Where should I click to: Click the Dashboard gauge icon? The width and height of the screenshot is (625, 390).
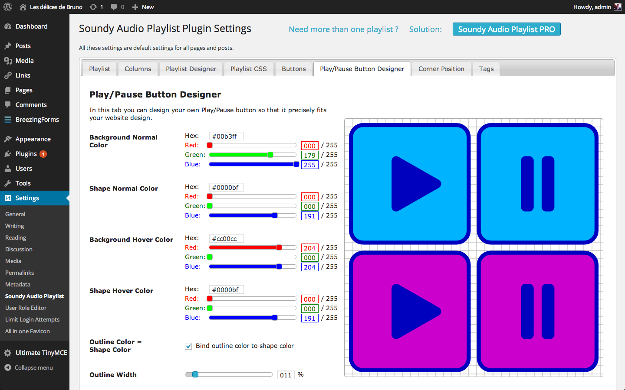[8, 26]
